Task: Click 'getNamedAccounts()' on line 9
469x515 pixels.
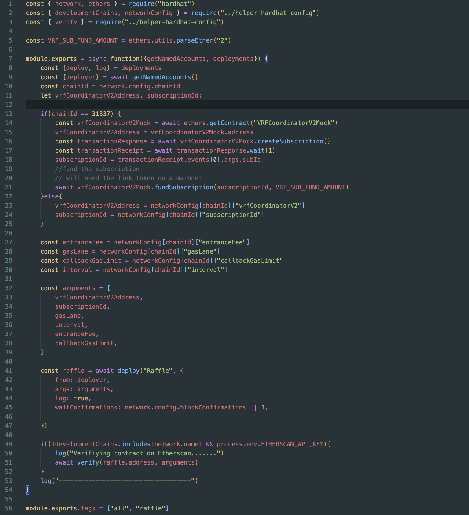Action: point(165,77)
